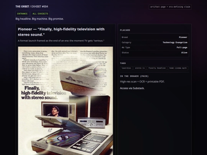
Task: Go to ALL EXHIBITS
Action: pos(40,14)
